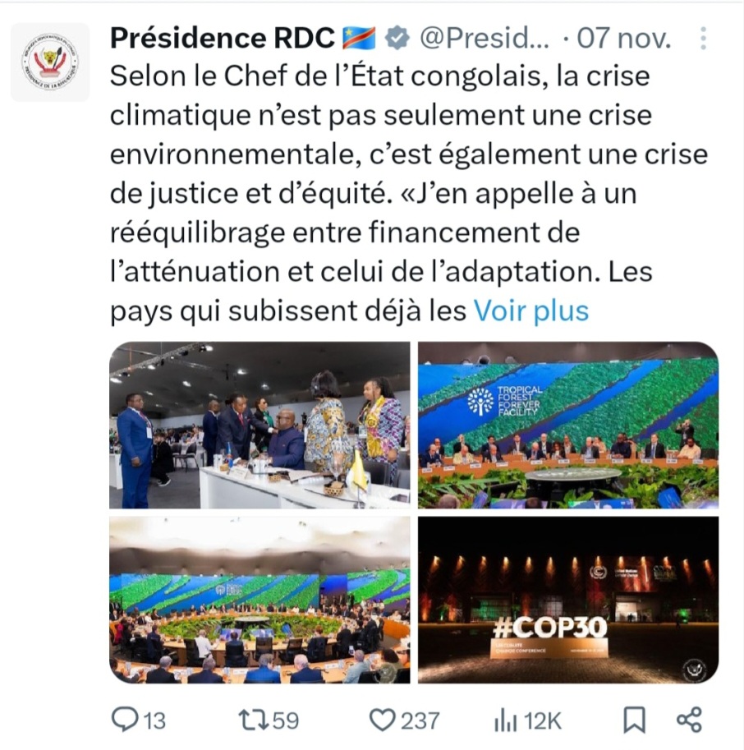Open the reply icon to comment
Viewport: 744px width, 750px height.
point(125,720)
